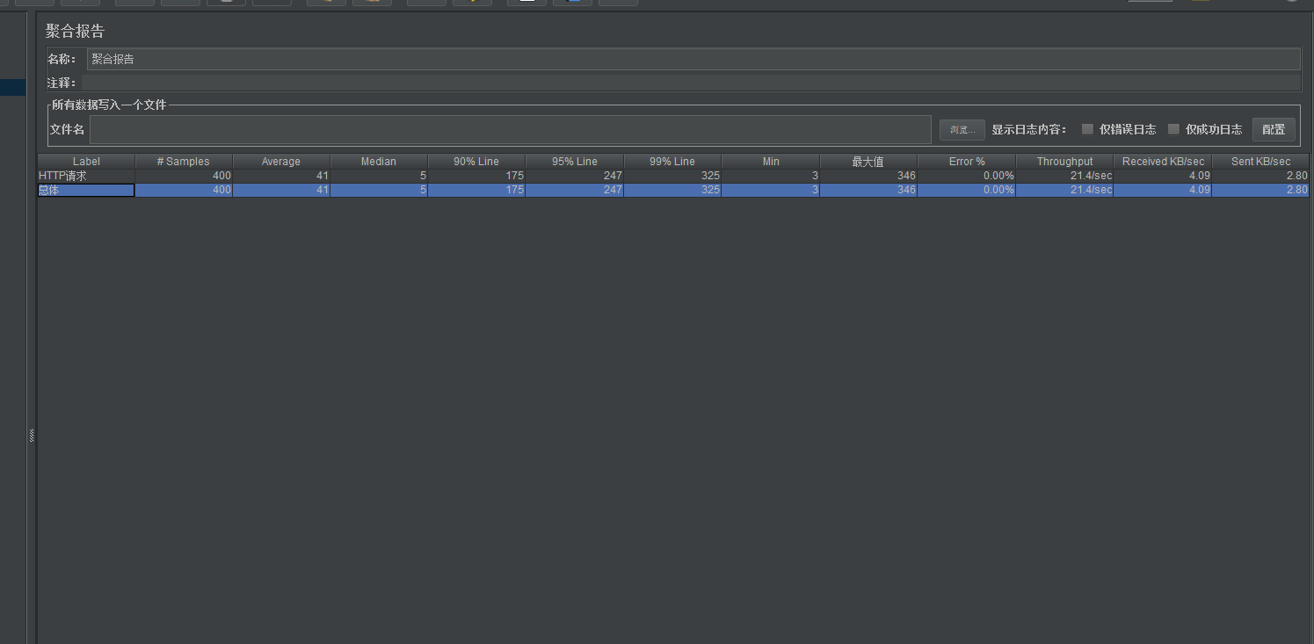Screen dimensions: 1314x644
Task: Click the Sent KB/sec column header
Action: [x=1260, y=162]
